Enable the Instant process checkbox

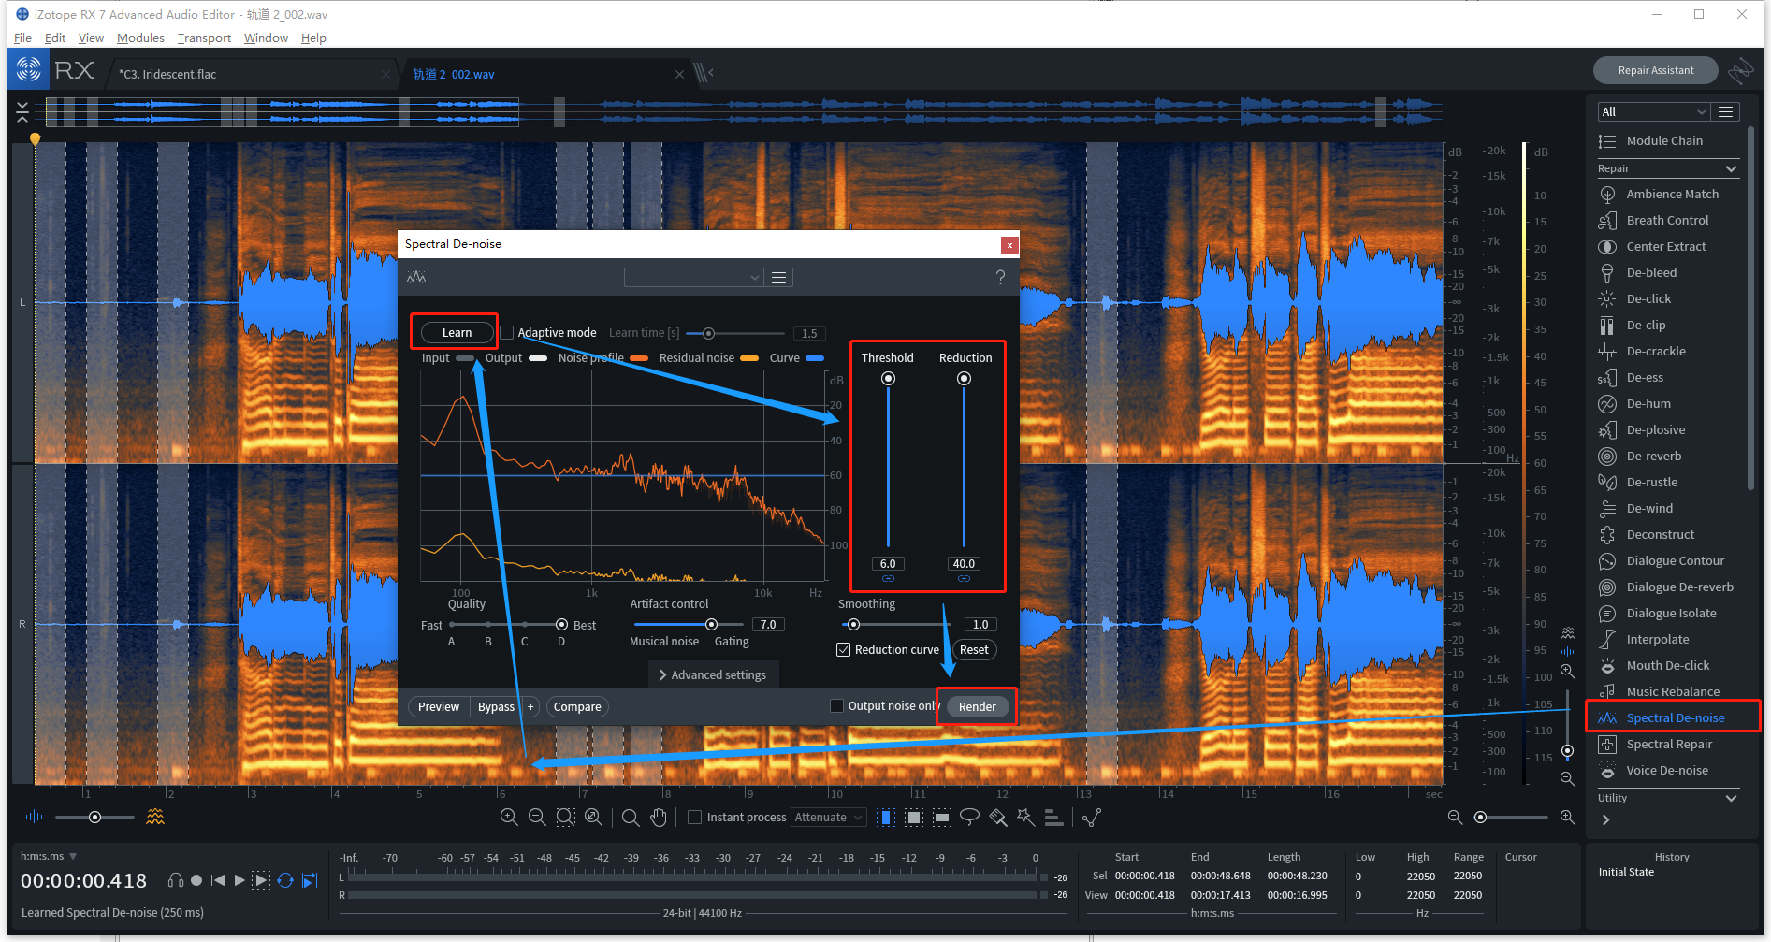coord(694,817)
